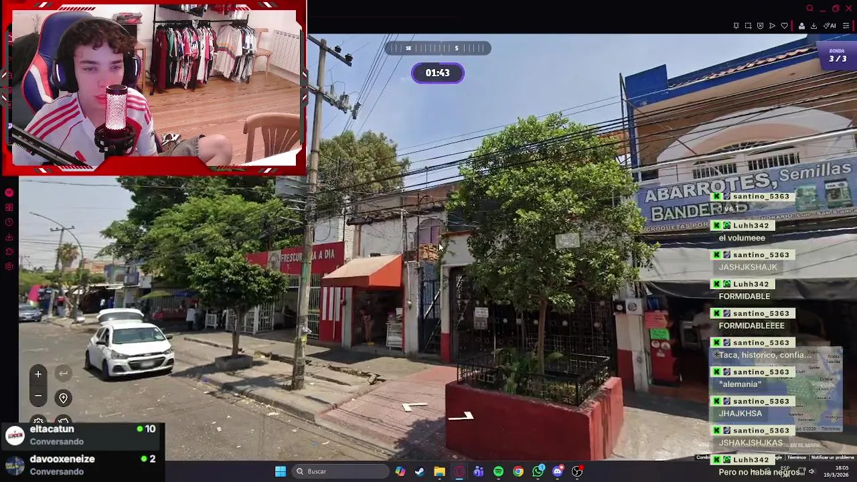Click the Buscar taskbar search field

click(339, 471)
